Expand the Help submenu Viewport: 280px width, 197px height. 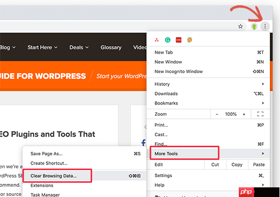coord(208,185)
